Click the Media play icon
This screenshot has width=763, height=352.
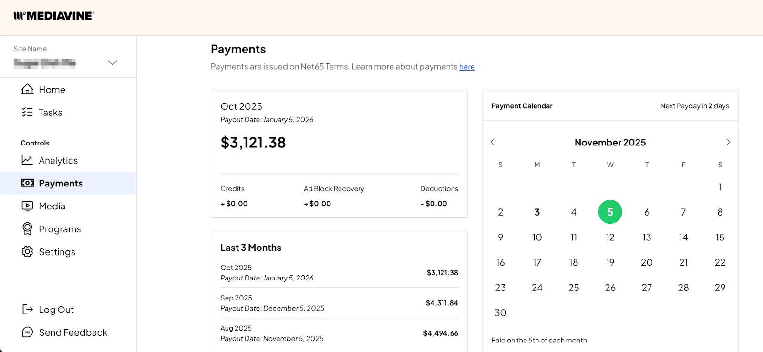pos(27,206)
